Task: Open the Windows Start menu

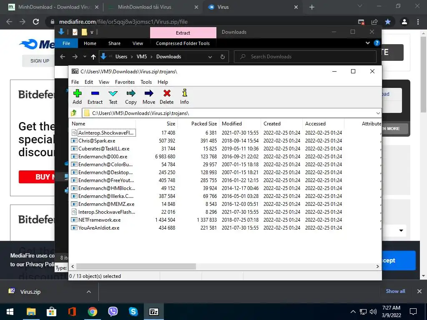Action: click(10, 312)
